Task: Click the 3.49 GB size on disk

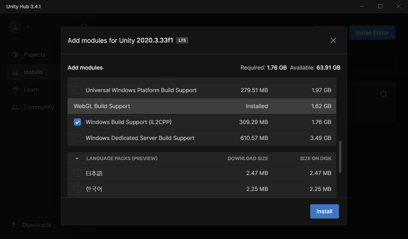Action: point(321,138)
